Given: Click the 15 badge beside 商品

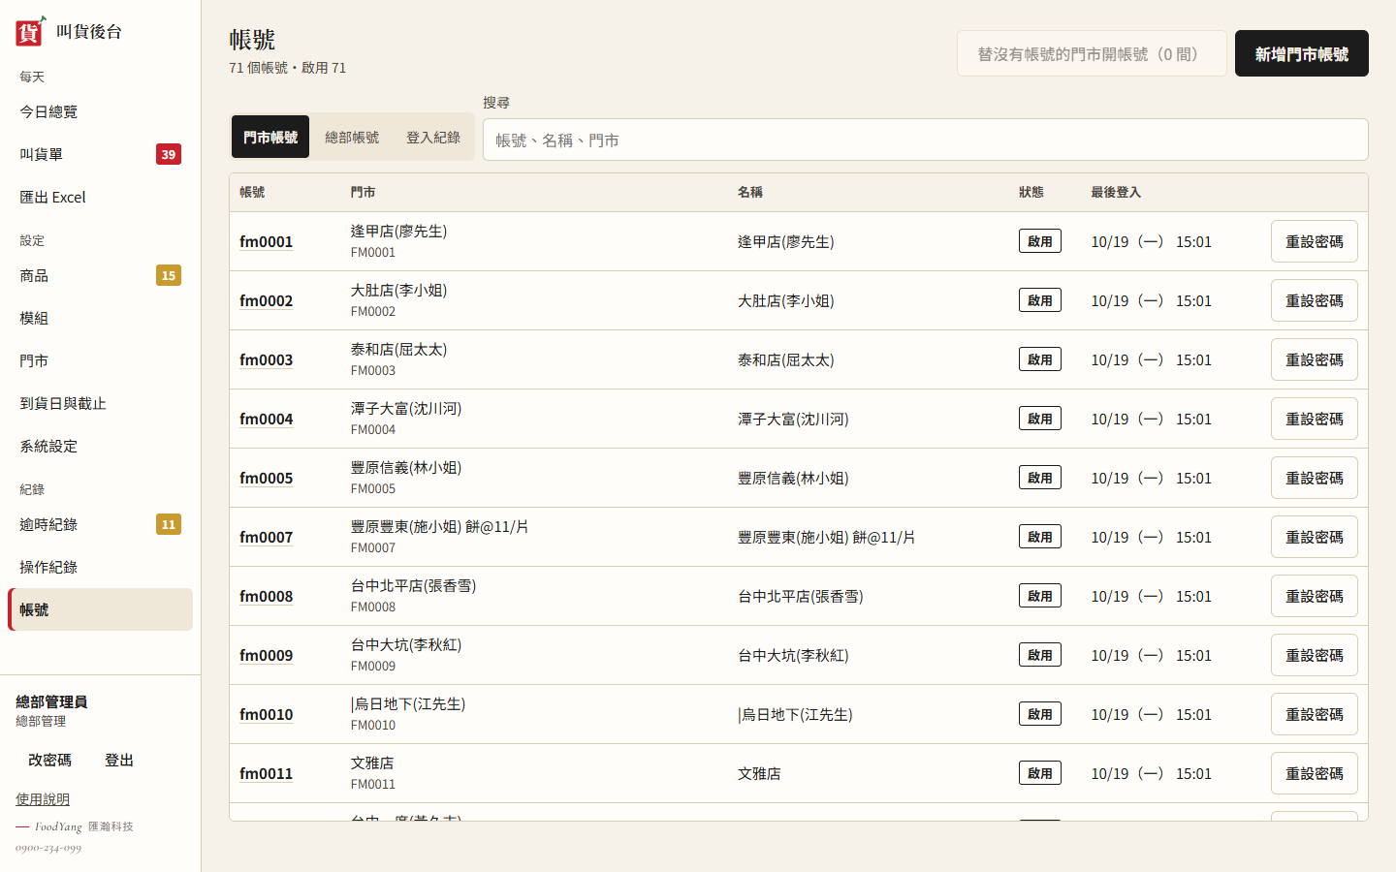Looking at the screenshot, I should click(x=169, y=275).
